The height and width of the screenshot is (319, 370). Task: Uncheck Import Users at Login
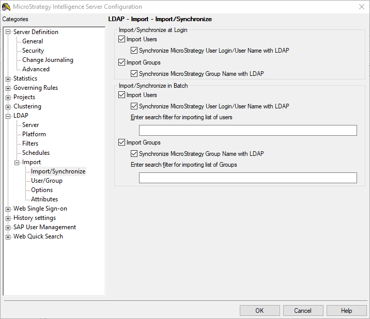[121, 39]
